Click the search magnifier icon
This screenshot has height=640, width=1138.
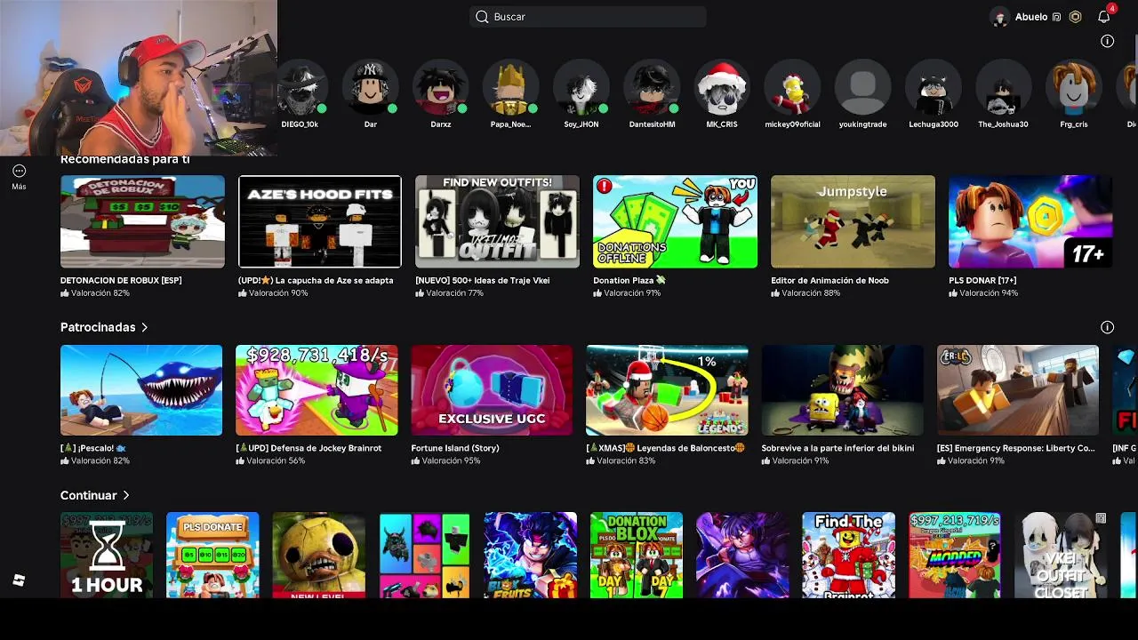(x=482, y=17)
